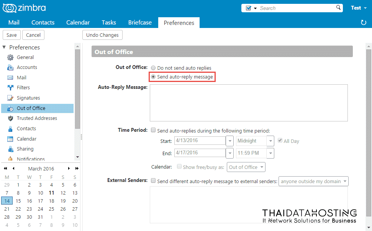Collapse the Preferences tree

click(x=4, y=47)
